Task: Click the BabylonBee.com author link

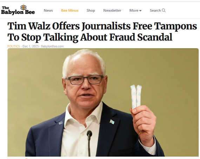Action: [52, 46]
